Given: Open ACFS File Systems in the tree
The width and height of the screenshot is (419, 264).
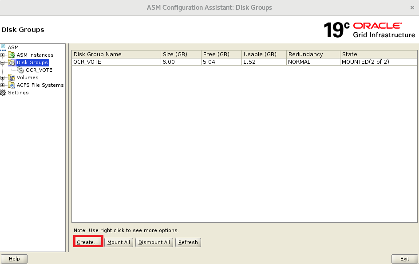Looking at the screenshot, I should click(x=40, y=85).
